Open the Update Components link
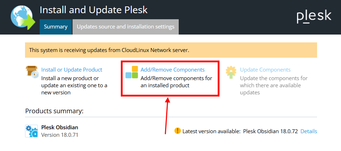This screenshot has height=151, width=341. (x=265, y=70)
